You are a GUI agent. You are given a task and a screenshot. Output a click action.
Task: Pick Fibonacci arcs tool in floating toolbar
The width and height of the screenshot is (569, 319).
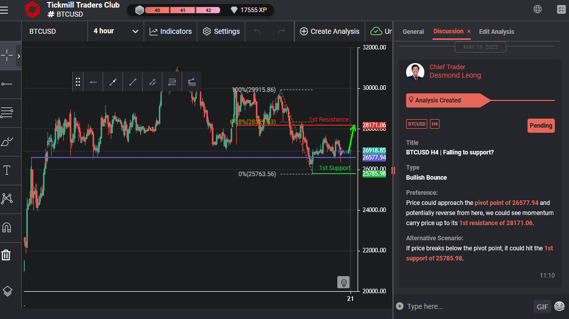tap(192, 82)
